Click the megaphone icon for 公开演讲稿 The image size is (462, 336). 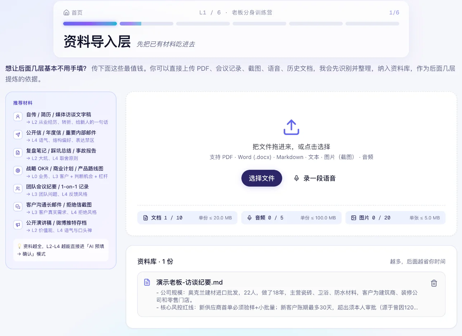[18, 225]
